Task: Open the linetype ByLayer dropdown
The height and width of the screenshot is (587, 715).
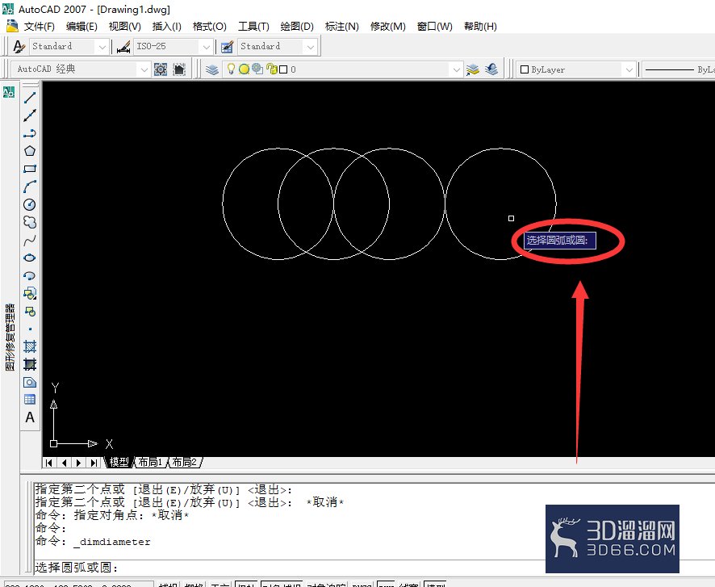Action: point(678,69)
